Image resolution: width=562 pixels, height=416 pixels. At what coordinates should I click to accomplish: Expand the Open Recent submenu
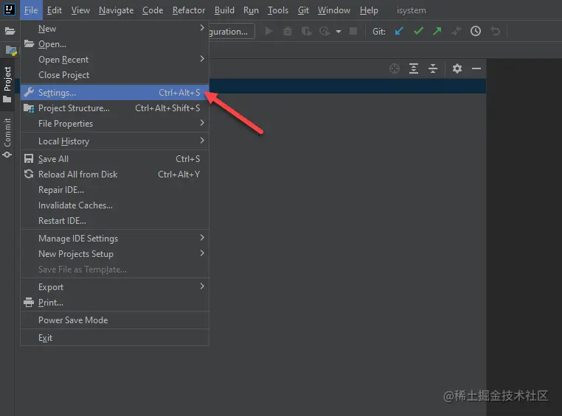(x=115, y=60)
